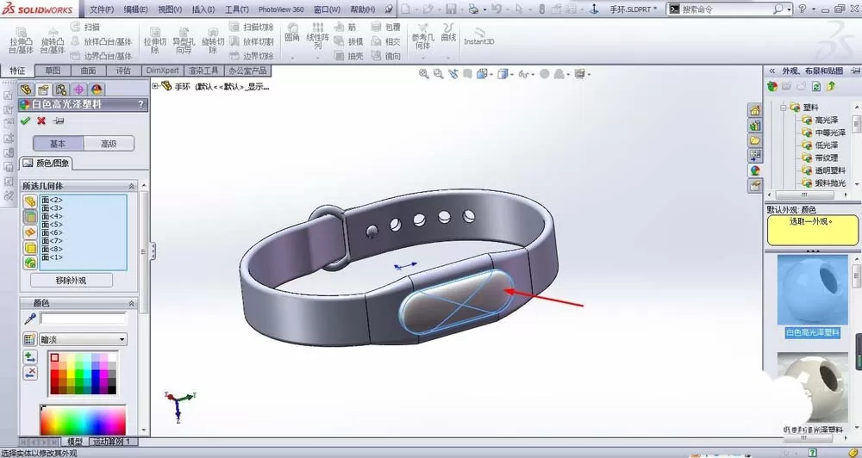Screen dimensions: 862x458
Task: Open SolidWorks Resources home tab in task pane
Action: pos(755,110)
